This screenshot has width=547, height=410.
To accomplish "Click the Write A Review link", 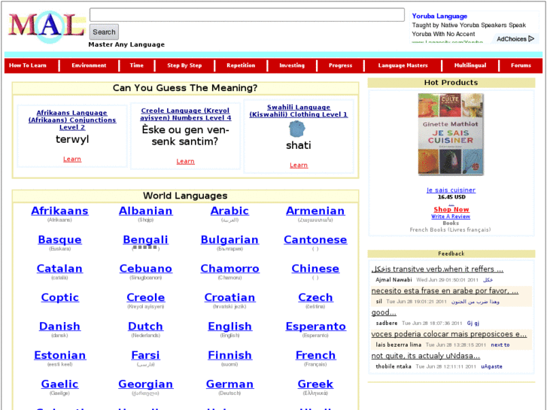I will 451,217.
